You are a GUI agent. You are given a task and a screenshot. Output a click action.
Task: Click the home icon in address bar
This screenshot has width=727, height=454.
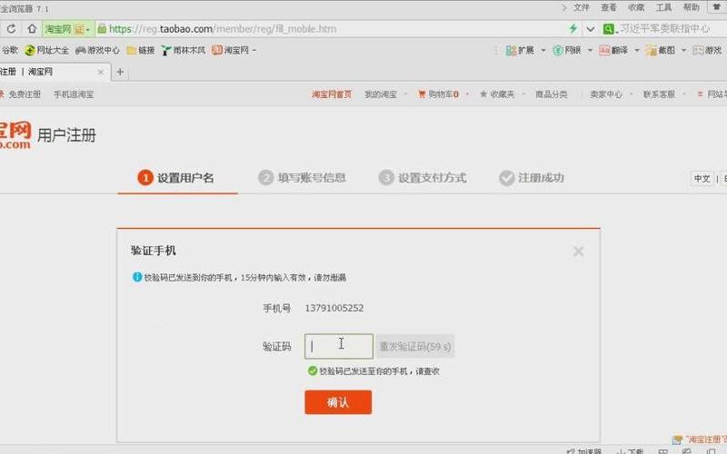pyautogui.click(x=32, y=29)
